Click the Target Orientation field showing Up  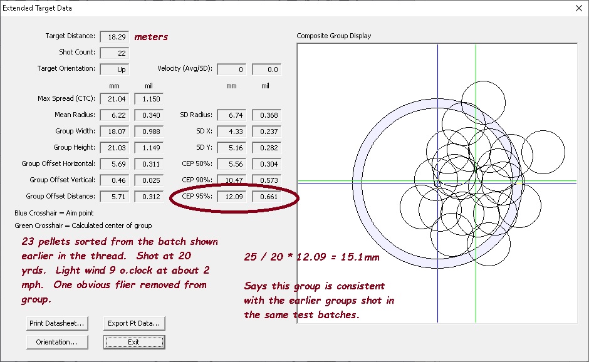pos(115,70)
